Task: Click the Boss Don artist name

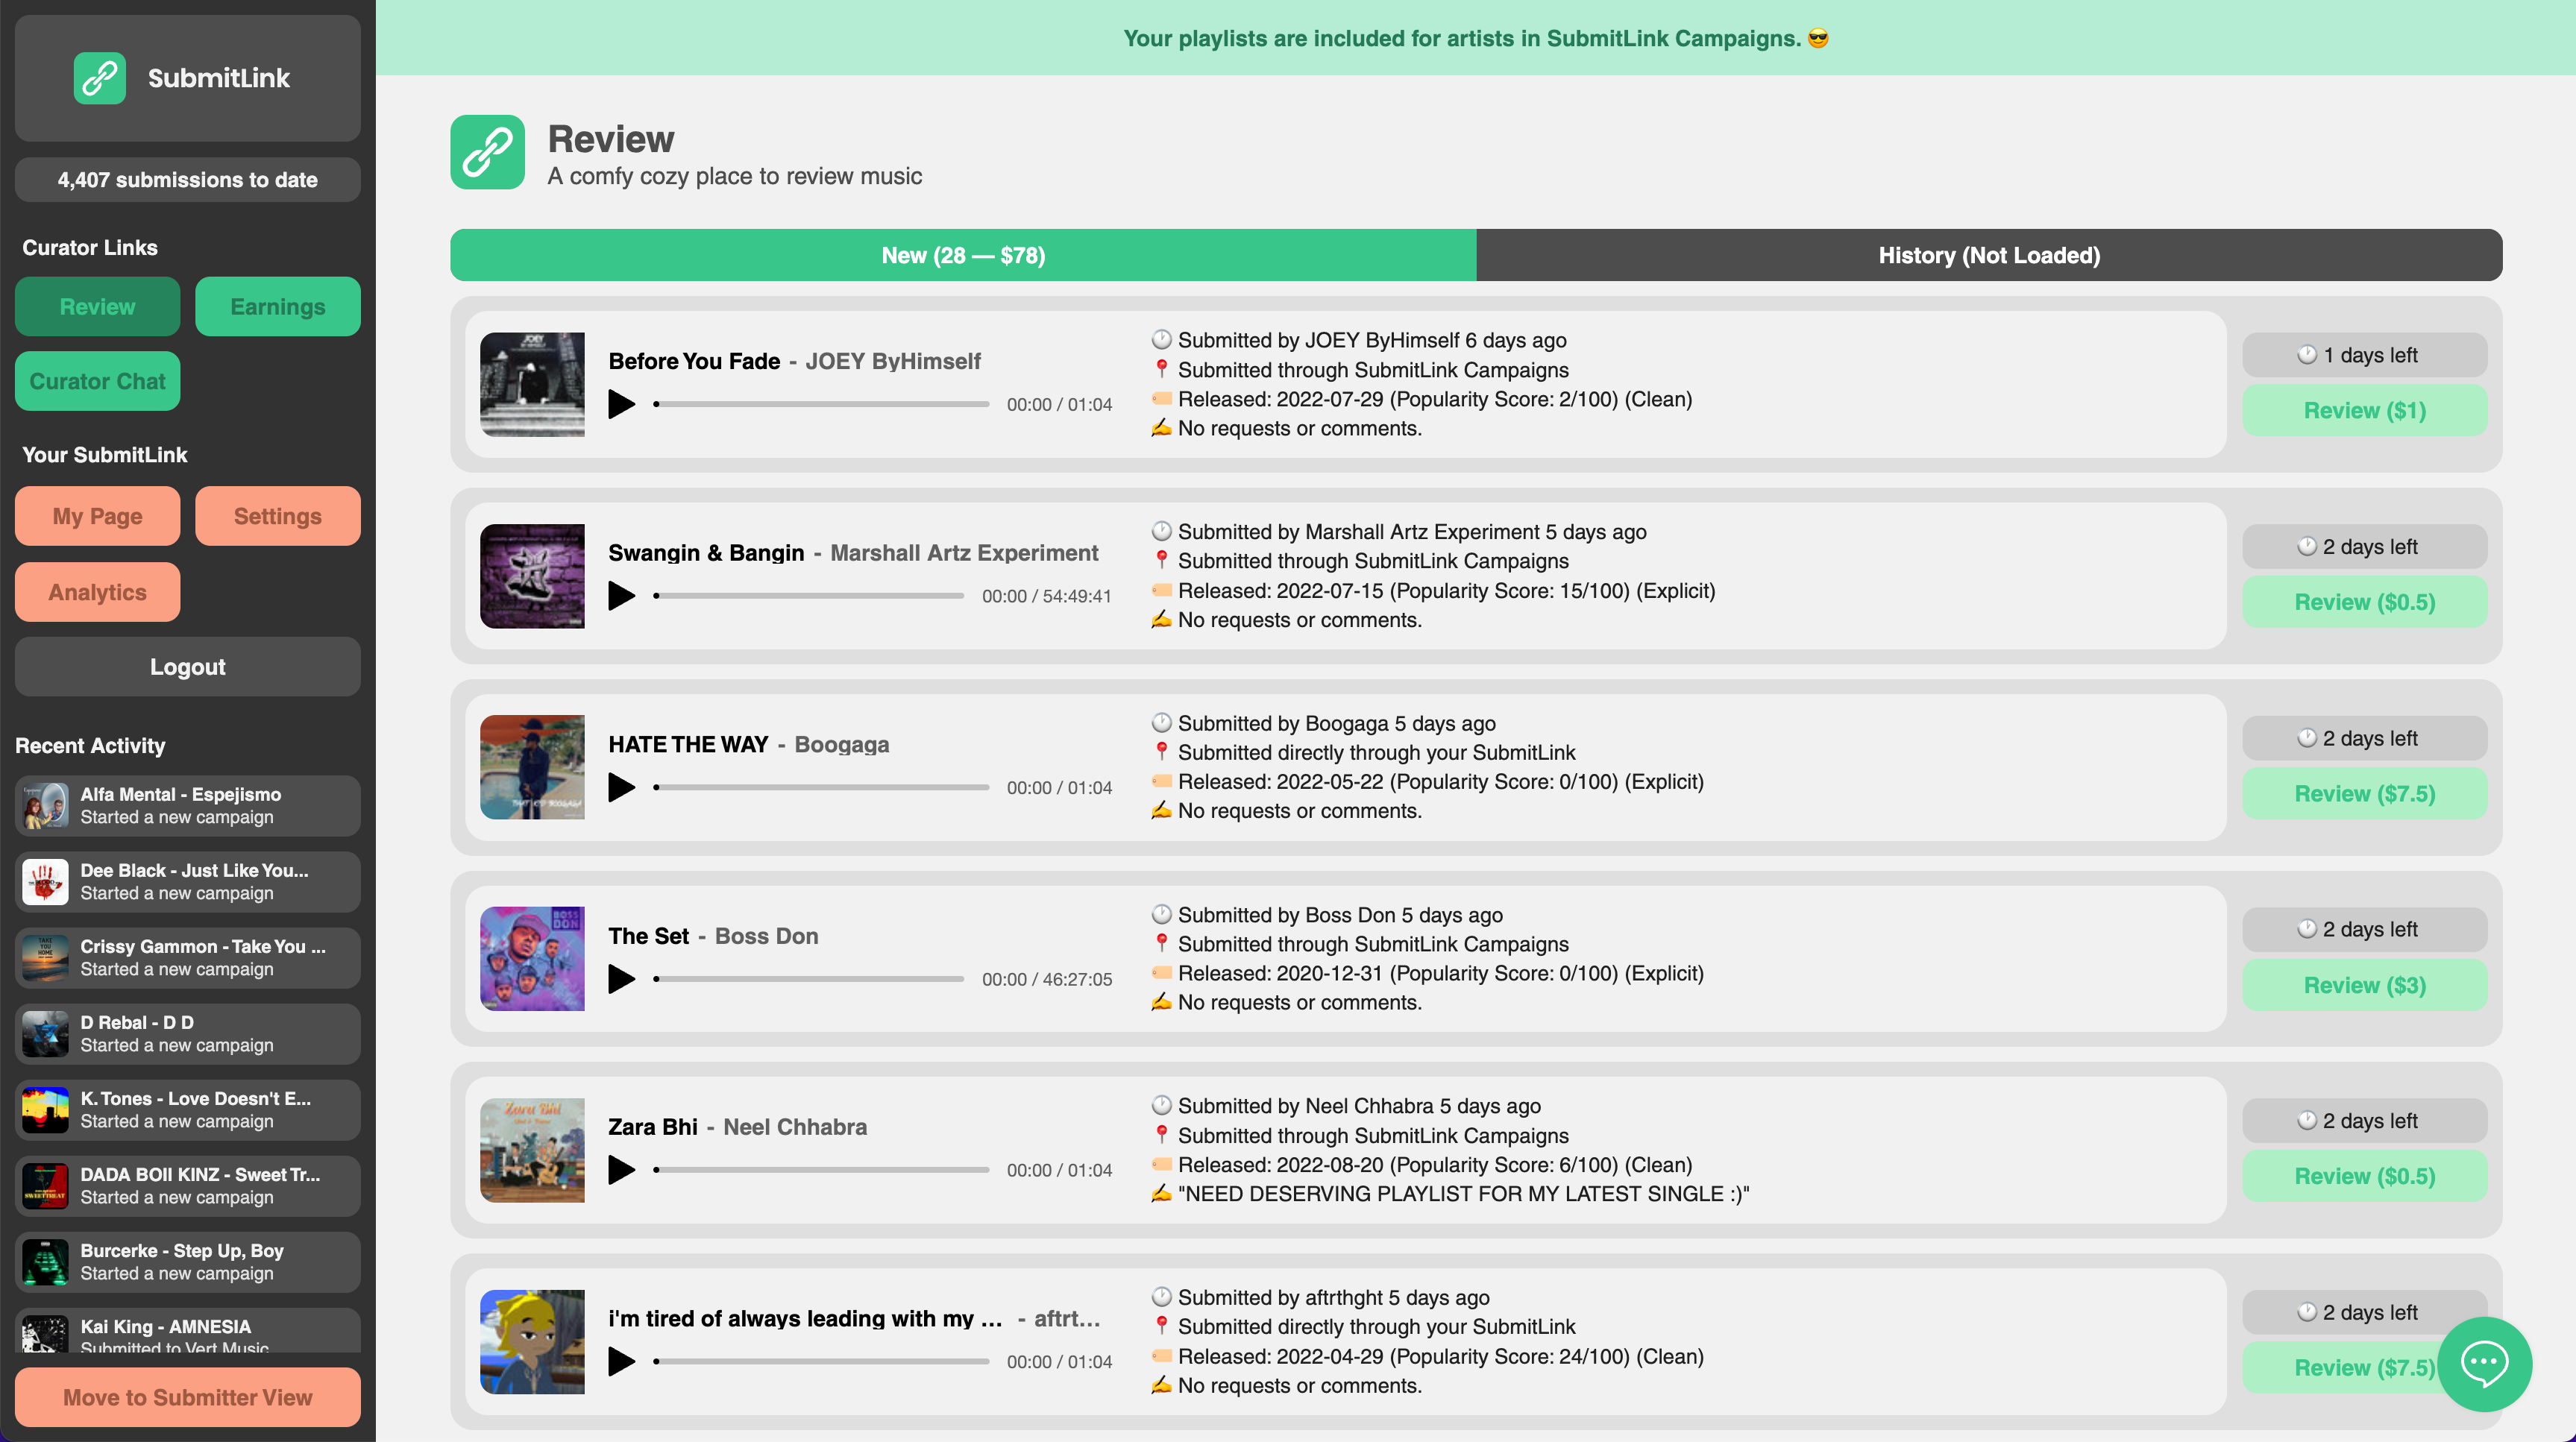Action: click(767, 936)
